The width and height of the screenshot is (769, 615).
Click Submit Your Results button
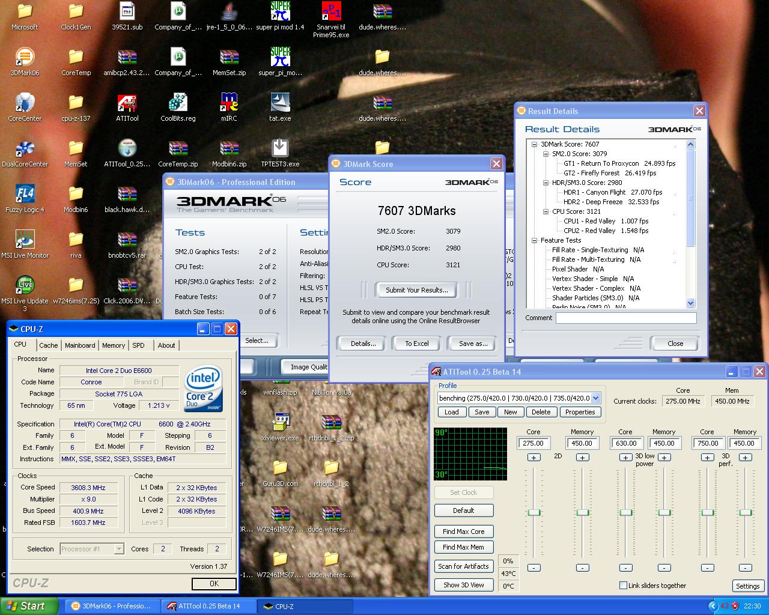(416, 289)
